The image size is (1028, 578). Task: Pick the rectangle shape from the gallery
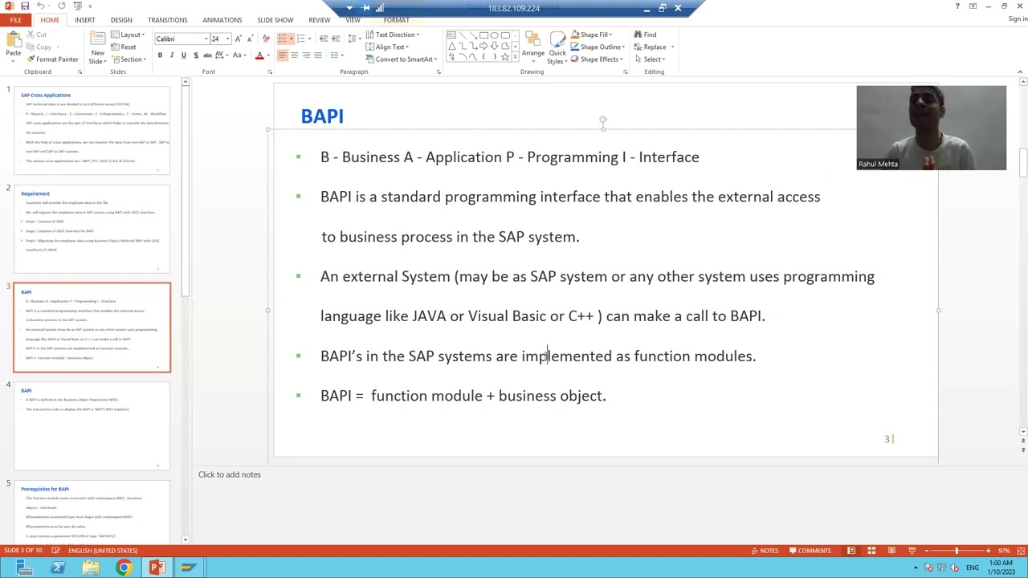pyautogui.click(x=483, y=35)
